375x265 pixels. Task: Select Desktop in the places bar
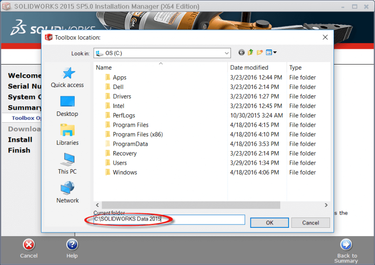tap(67, 106)
